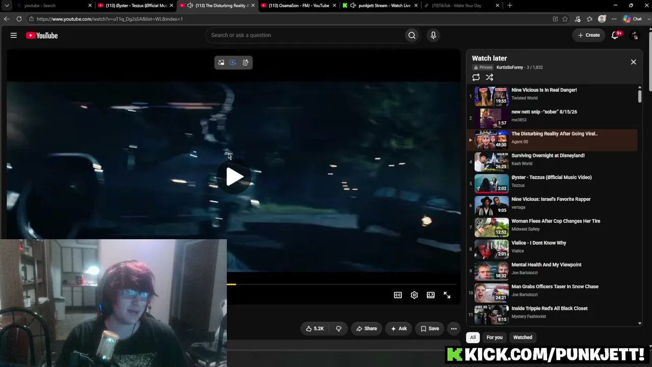Dislike the video
The width and height of the screenshot is (652, 367).
coord(339,329)
